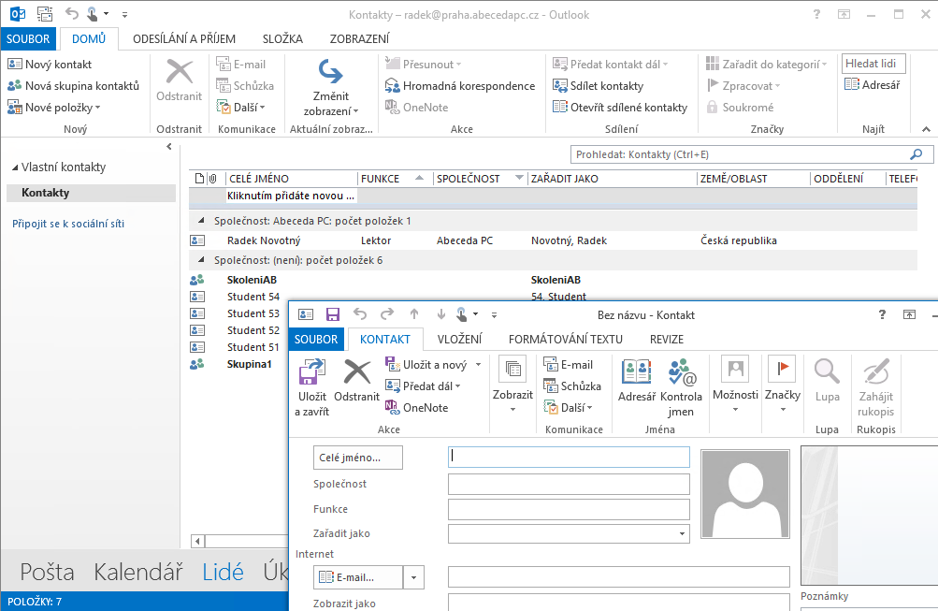The image size is (938, 611).
Task: Open Adresář in main ribbon Najít group
Action: 873,85
